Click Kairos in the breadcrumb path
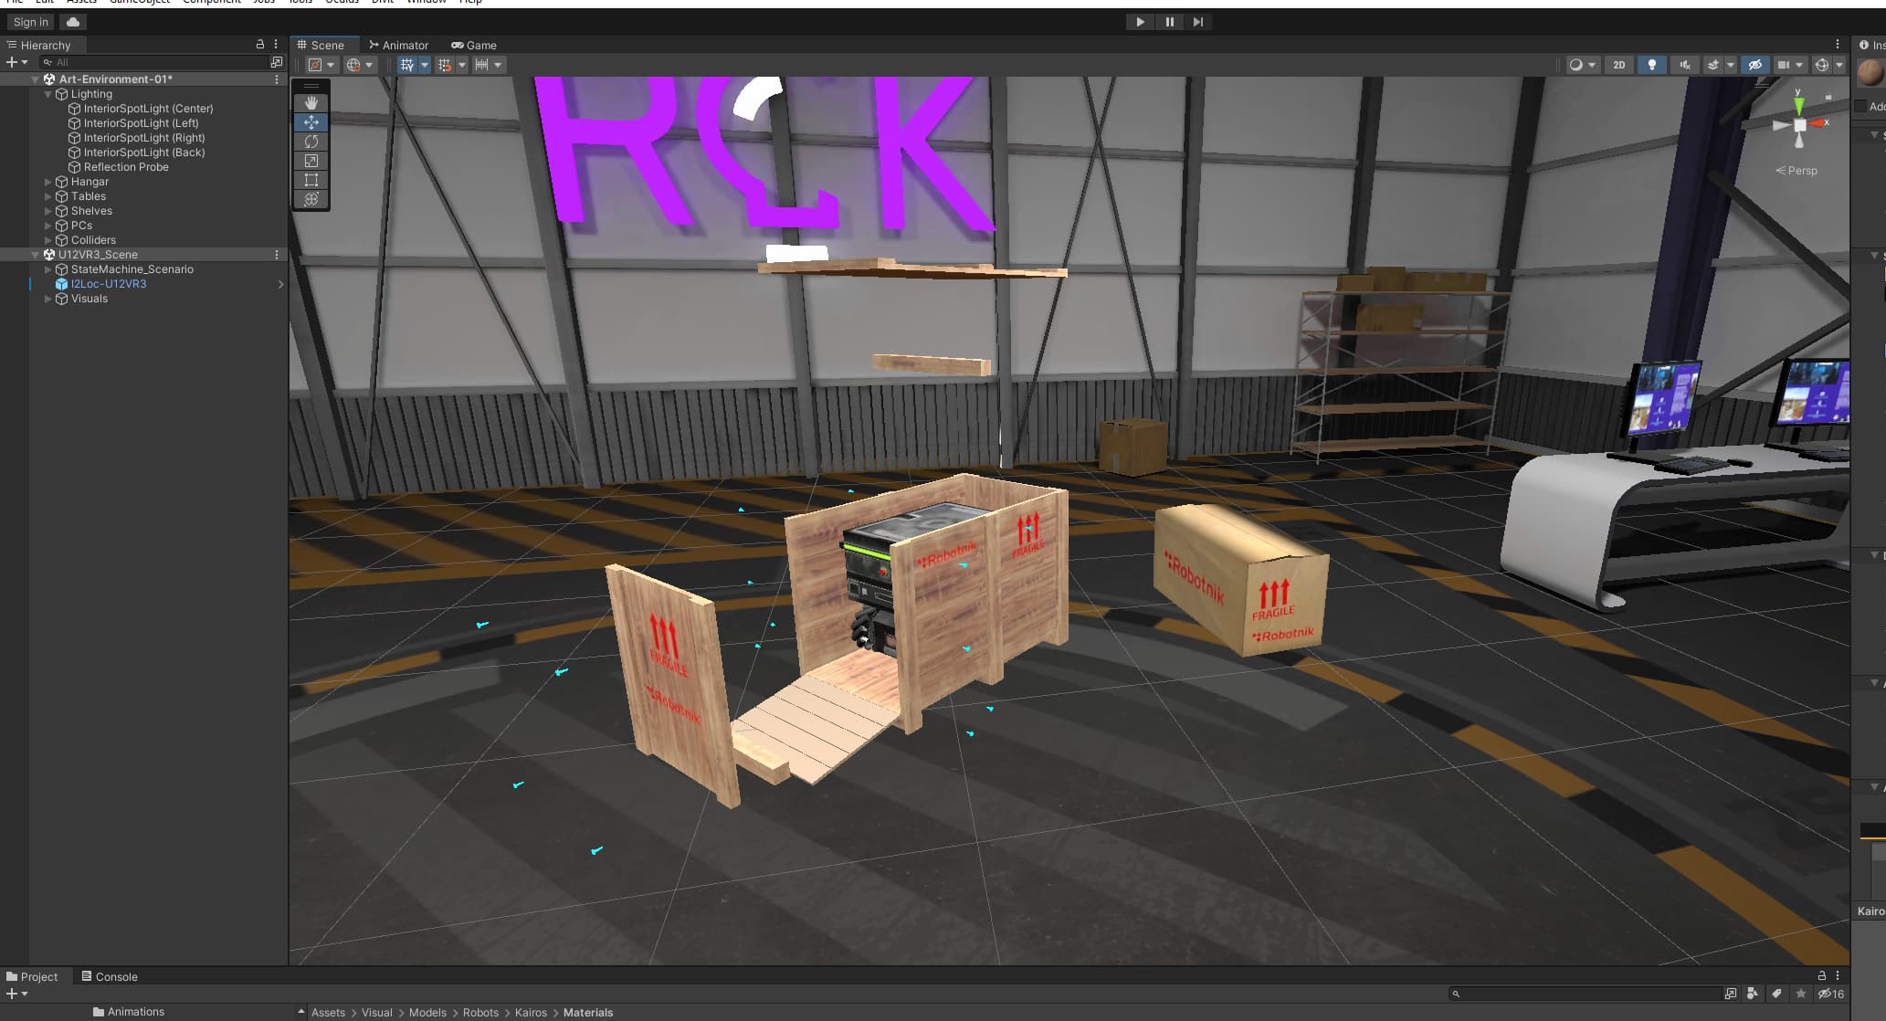Viewport: 1886px width, 1021px height. click(531, 1013)
